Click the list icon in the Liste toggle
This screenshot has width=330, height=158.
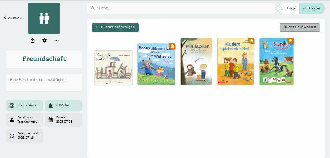click(283, 8)
